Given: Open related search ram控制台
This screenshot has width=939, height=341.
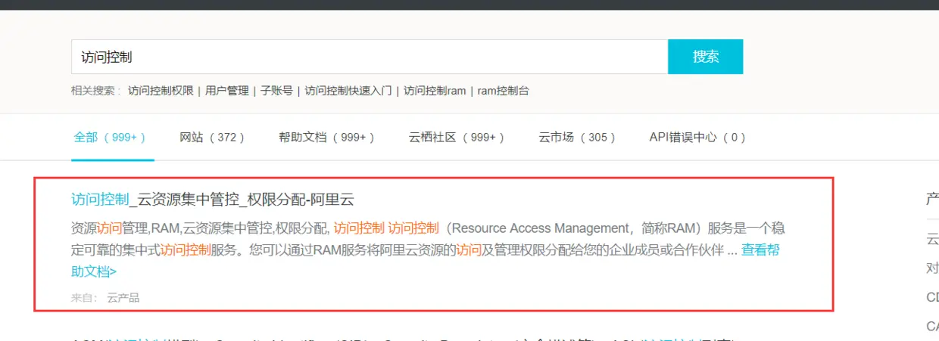Looking at the screenshot, I should click(x=503, y=91).
